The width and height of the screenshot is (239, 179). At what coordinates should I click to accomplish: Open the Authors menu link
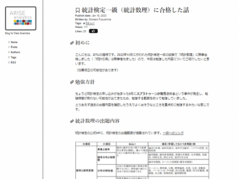pos(15,52)
